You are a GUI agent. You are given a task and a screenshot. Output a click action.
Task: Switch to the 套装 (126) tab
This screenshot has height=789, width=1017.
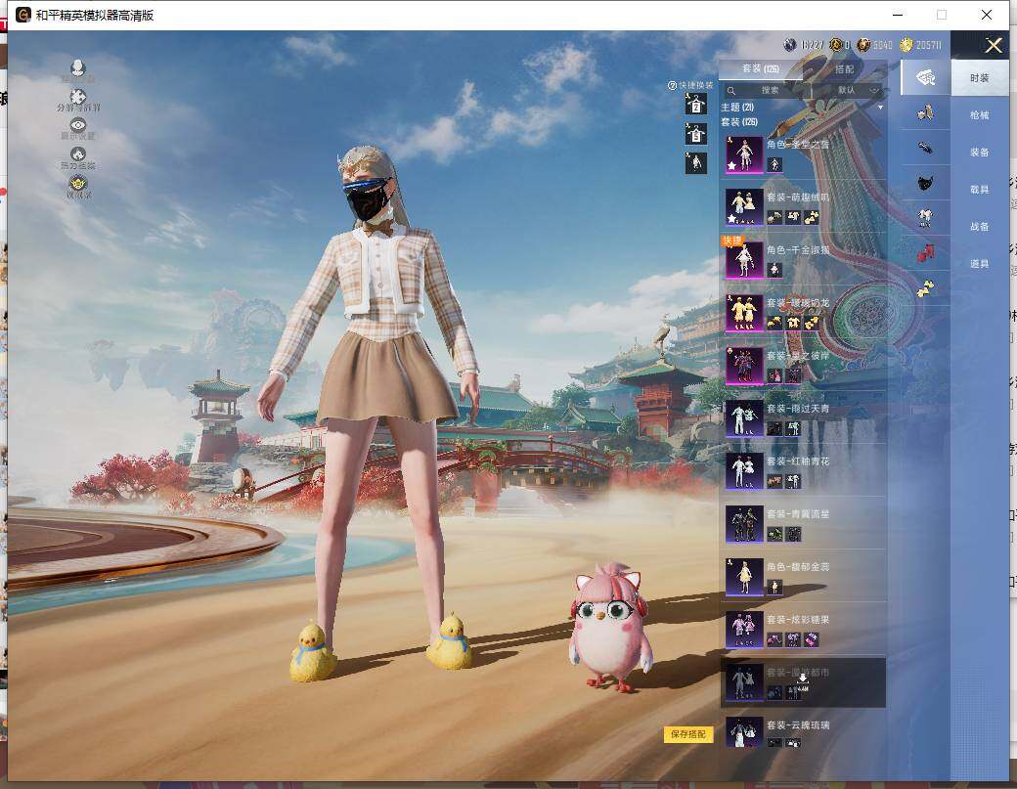761,68
